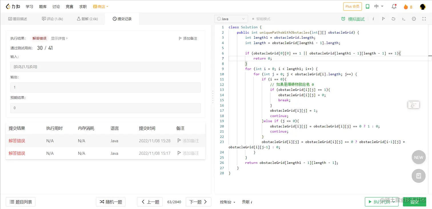Click the code minimap thumbnail
Viewport: 432px width, 209px height.
[x=413, y=105]
